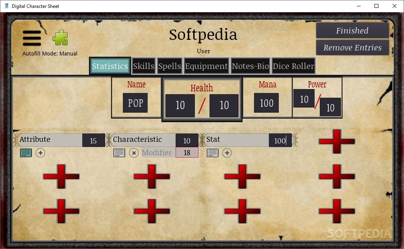Open the Skills tab
The width and height of the screenshot is (404, 249).
pos(143,66)
